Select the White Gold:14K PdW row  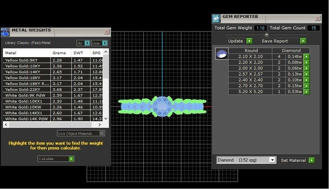[53, 119]
